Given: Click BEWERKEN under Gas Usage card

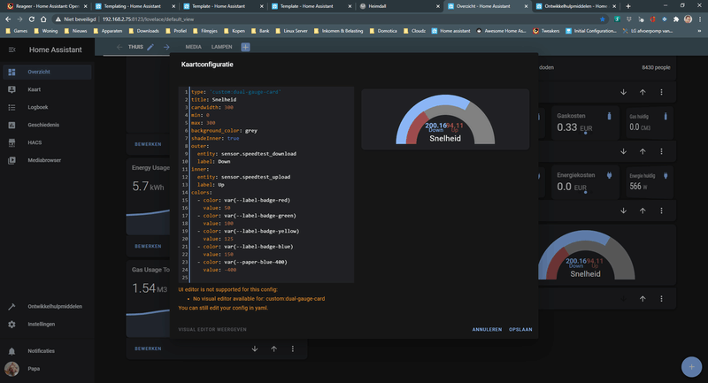Looking at the screenshot, I should coord(148,349).
